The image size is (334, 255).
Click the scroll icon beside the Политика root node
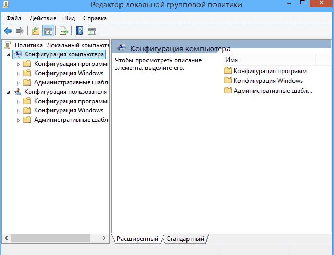point(8,45)
